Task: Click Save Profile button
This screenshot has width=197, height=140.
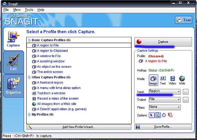Action: point(163,127)
